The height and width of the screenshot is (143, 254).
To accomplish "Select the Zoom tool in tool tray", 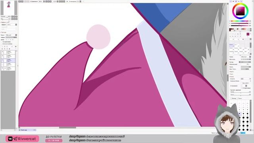I will coord(233,37).
